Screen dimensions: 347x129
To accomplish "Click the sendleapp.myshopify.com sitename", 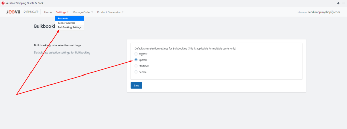I will (x=324, y=12).
